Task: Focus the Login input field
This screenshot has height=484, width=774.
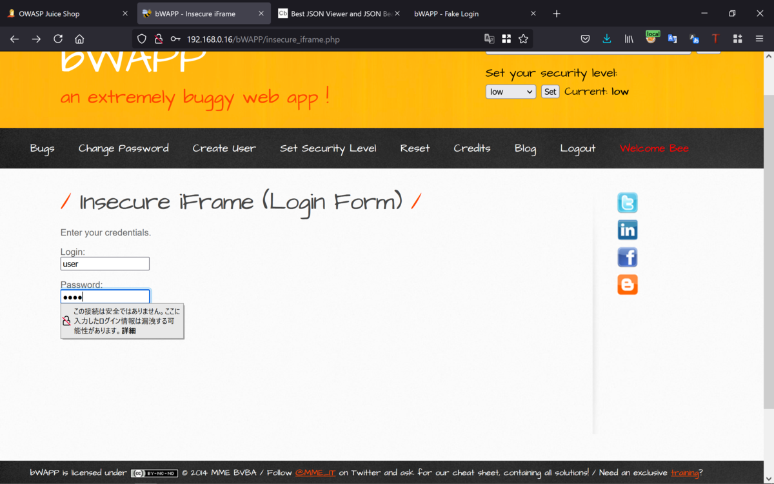Action: [105, 263]
